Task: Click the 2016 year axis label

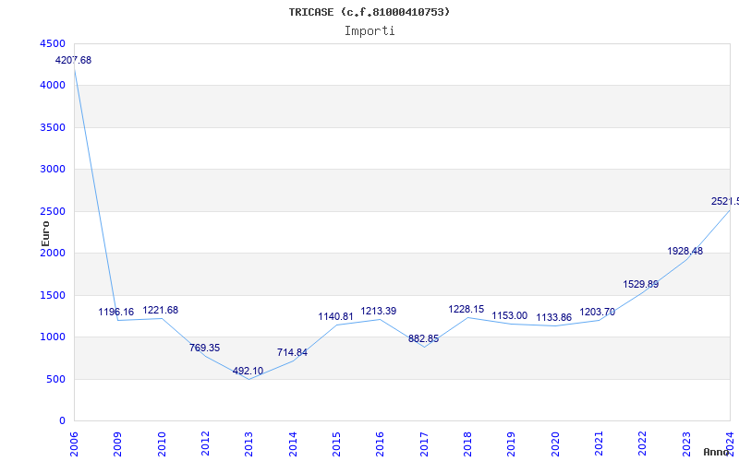Action: coord(380,443)
